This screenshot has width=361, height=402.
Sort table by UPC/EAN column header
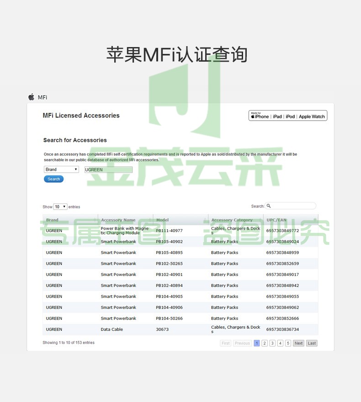291,220
